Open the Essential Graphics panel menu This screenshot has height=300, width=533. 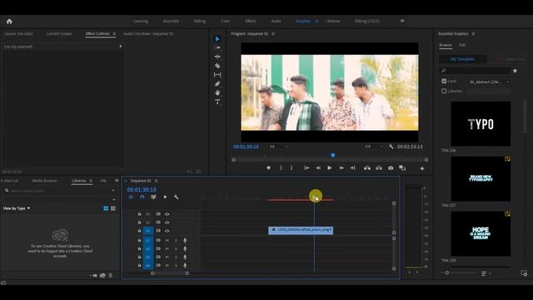pos(473,34)
